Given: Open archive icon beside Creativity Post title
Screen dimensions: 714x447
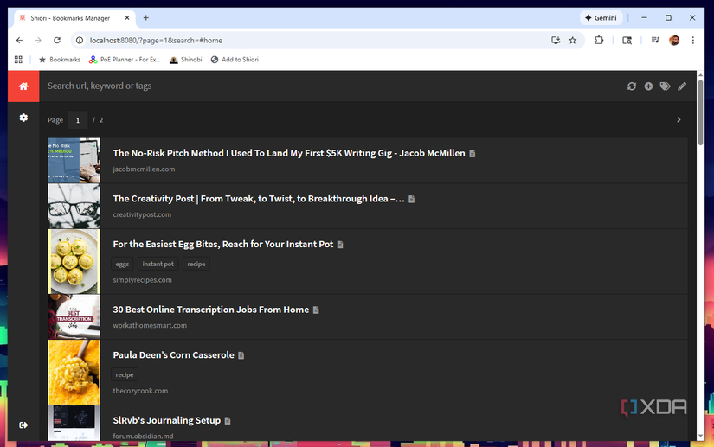Looking at the screenshot, I should (412, 199).
